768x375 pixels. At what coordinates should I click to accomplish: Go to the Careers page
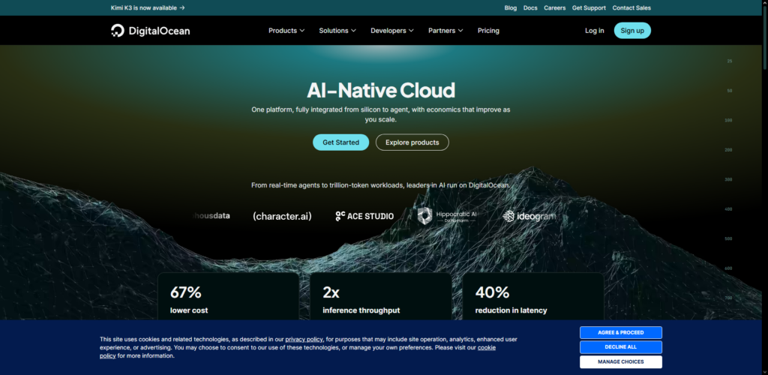coord(554,7)
